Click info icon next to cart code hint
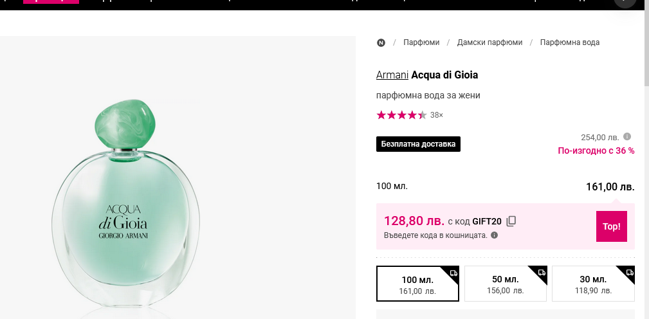649x319 pixels. [x=494, y=235]
